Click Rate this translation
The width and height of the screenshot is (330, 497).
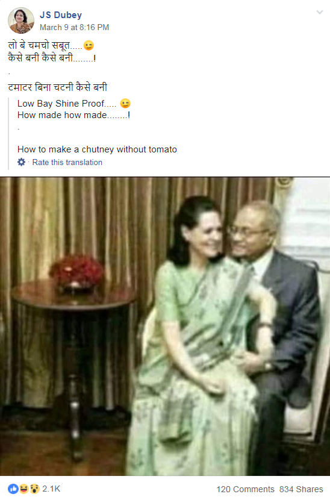coord(67,162)
